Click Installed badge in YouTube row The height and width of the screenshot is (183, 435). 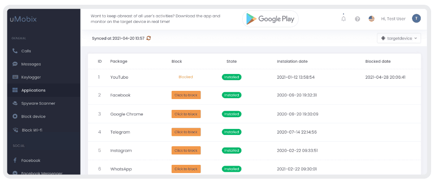(232, 77)
